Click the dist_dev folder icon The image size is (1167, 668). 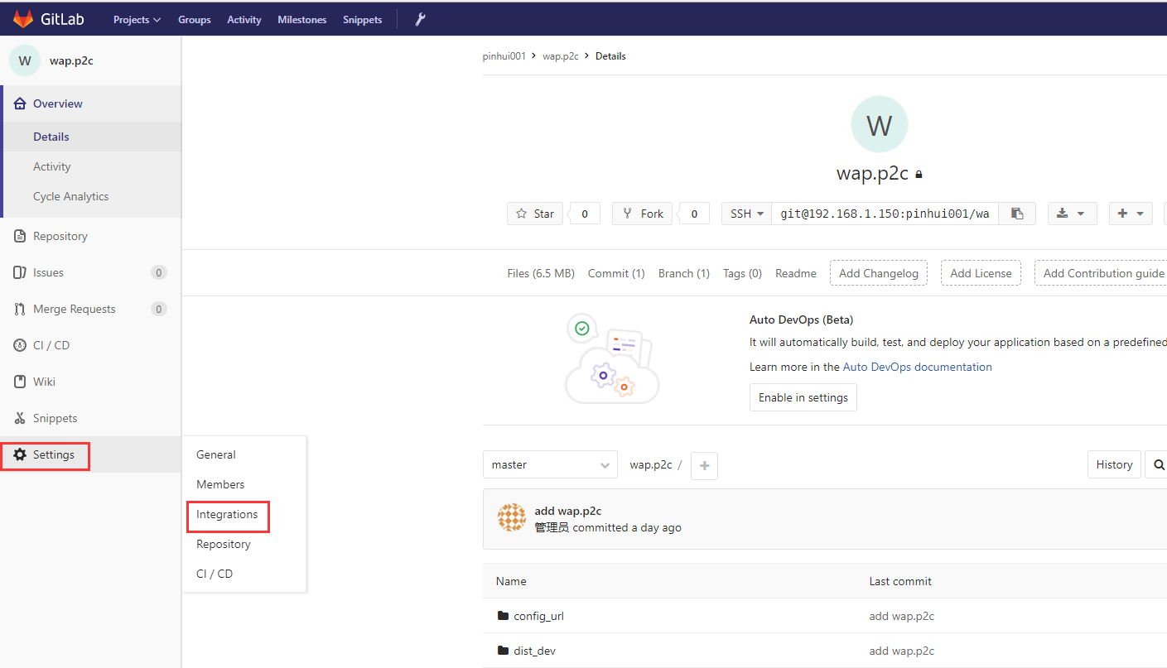(x=503, y=651)
